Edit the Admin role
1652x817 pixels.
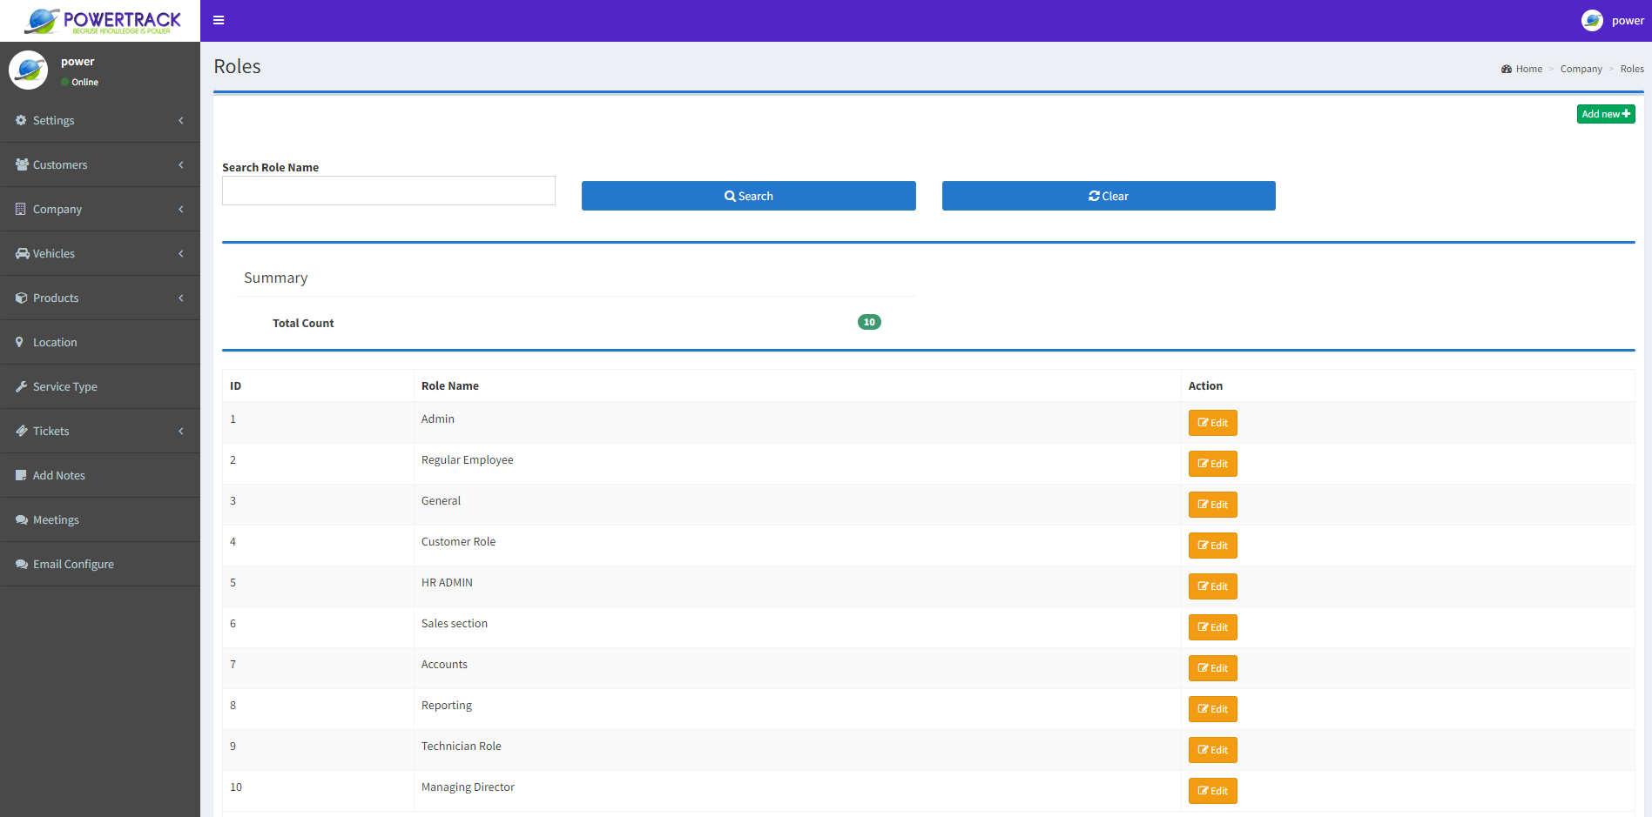pos(1212,423)
